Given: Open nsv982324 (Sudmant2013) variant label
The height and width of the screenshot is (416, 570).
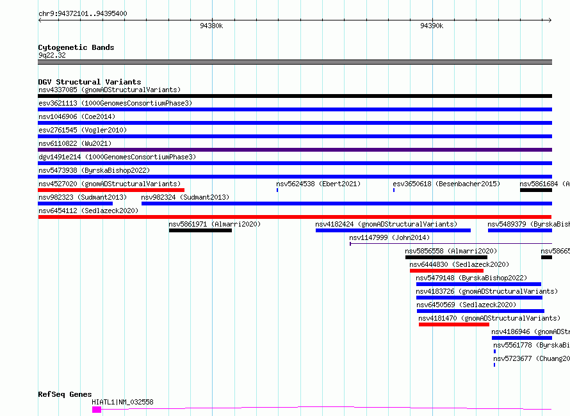Looking at the screenshot, I should [185, 197].
